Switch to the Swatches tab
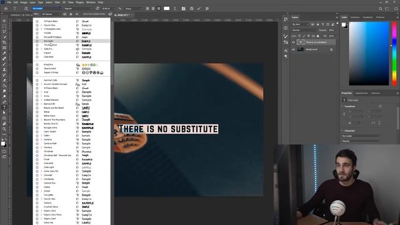Image resolution: width=400 pixels, height=225 pixels. point(354,17)
